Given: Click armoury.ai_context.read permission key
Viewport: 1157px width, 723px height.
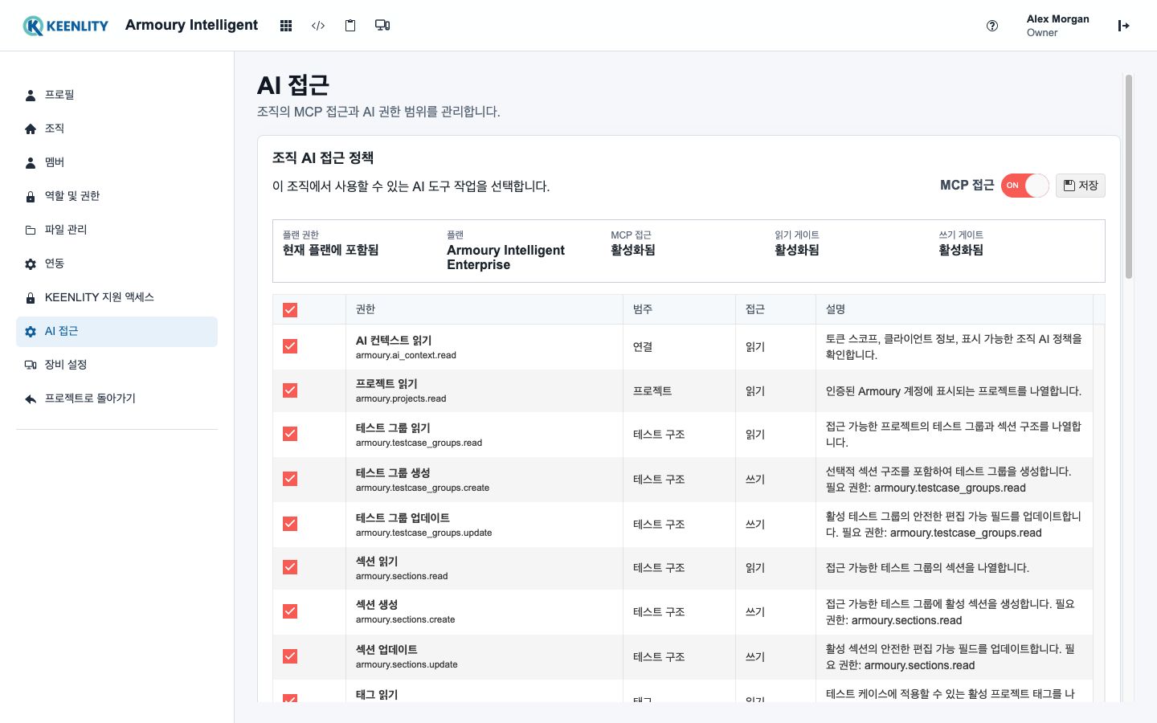Looking at the screenshot, I should click(406, 355).
